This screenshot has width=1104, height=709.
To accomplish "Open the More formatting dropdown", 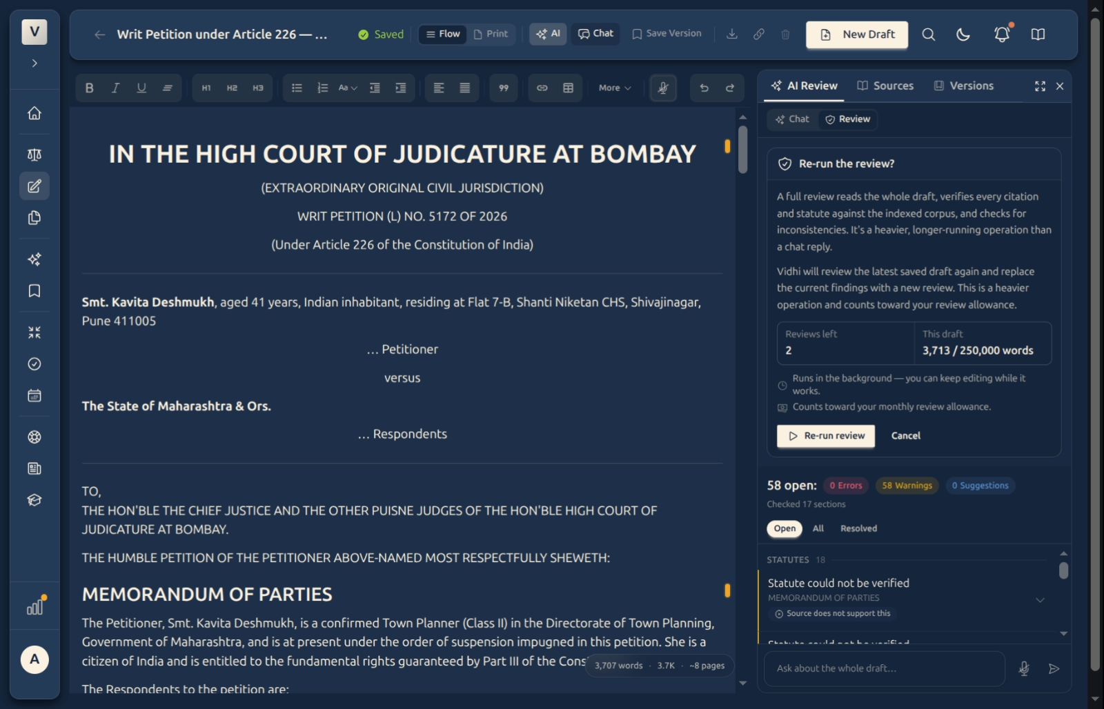I will pos(615,88).
